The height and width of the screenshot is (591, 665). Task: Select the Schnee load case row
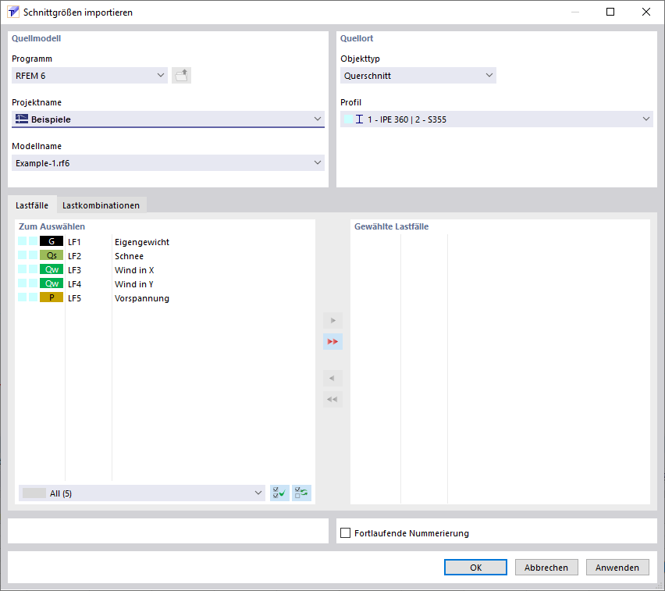(x=165, y=256)
